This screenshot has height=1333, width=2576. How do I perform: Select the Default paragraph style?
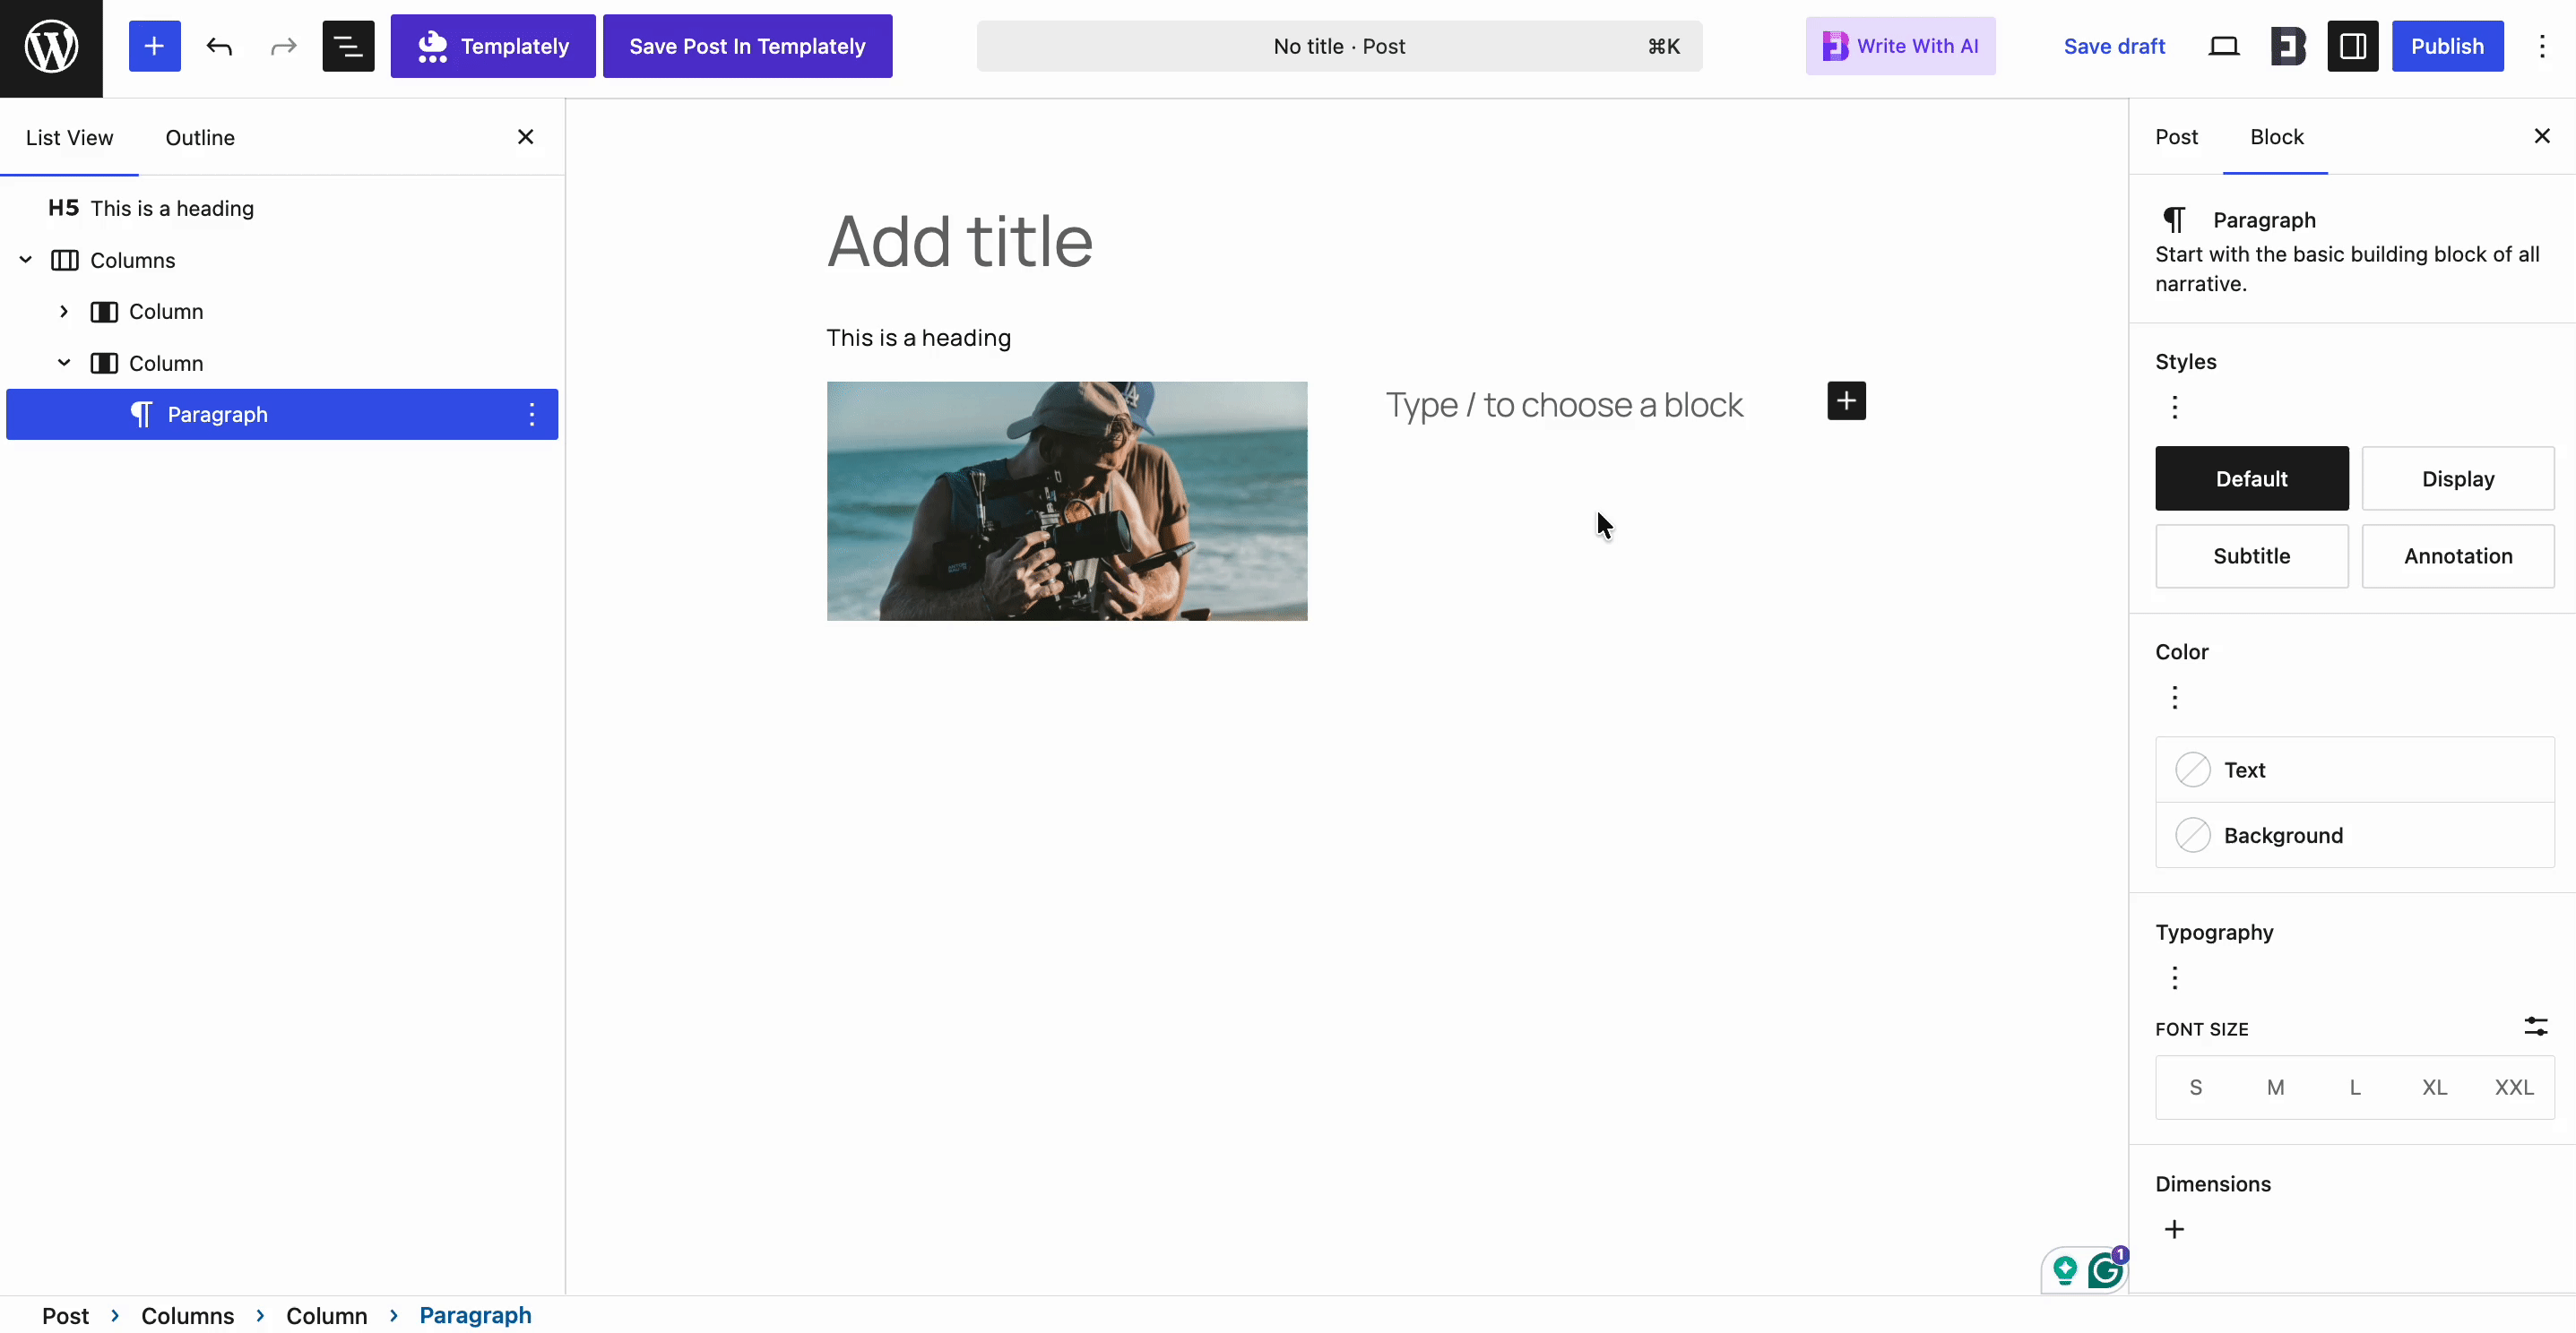2251,478
